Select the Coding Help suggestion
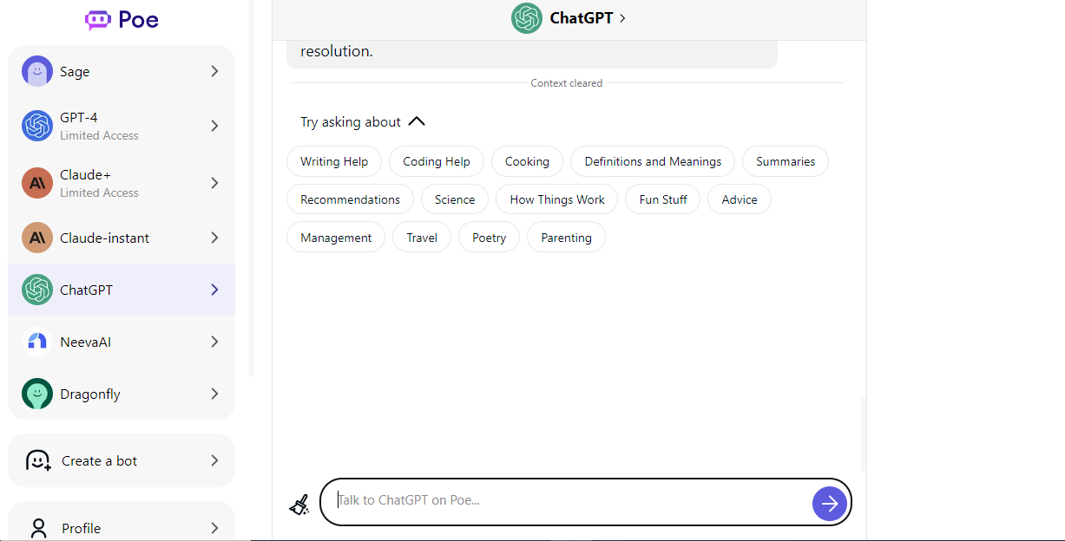This screenshot has height=541, width=1065. pos(437,161)
